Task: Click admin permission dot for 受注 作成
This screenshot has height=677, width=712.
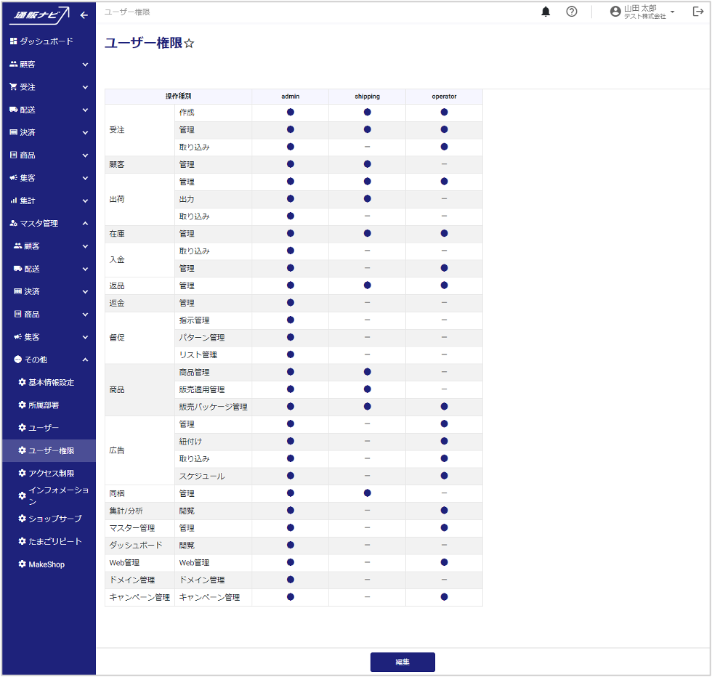Action: point(291,113)
